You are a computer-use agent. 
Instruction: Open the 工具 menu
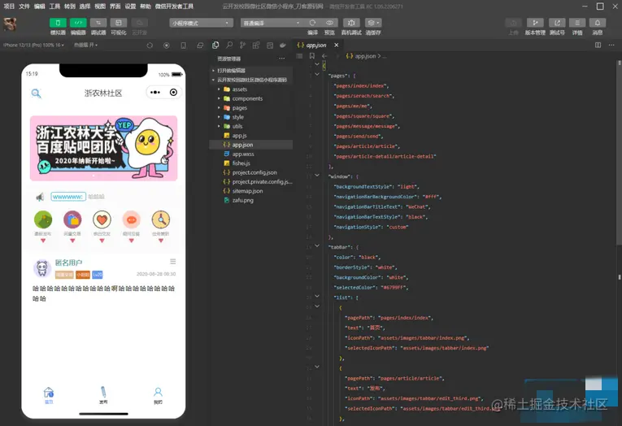[x=54, y=7]
